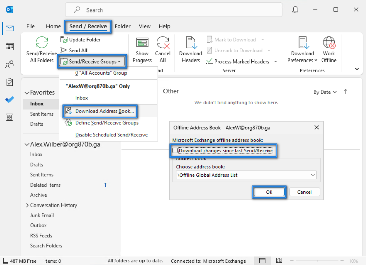Reverse sort order with the up arrow
The width and height of the screenshot is (366, 265).
[x=346, y=92]
